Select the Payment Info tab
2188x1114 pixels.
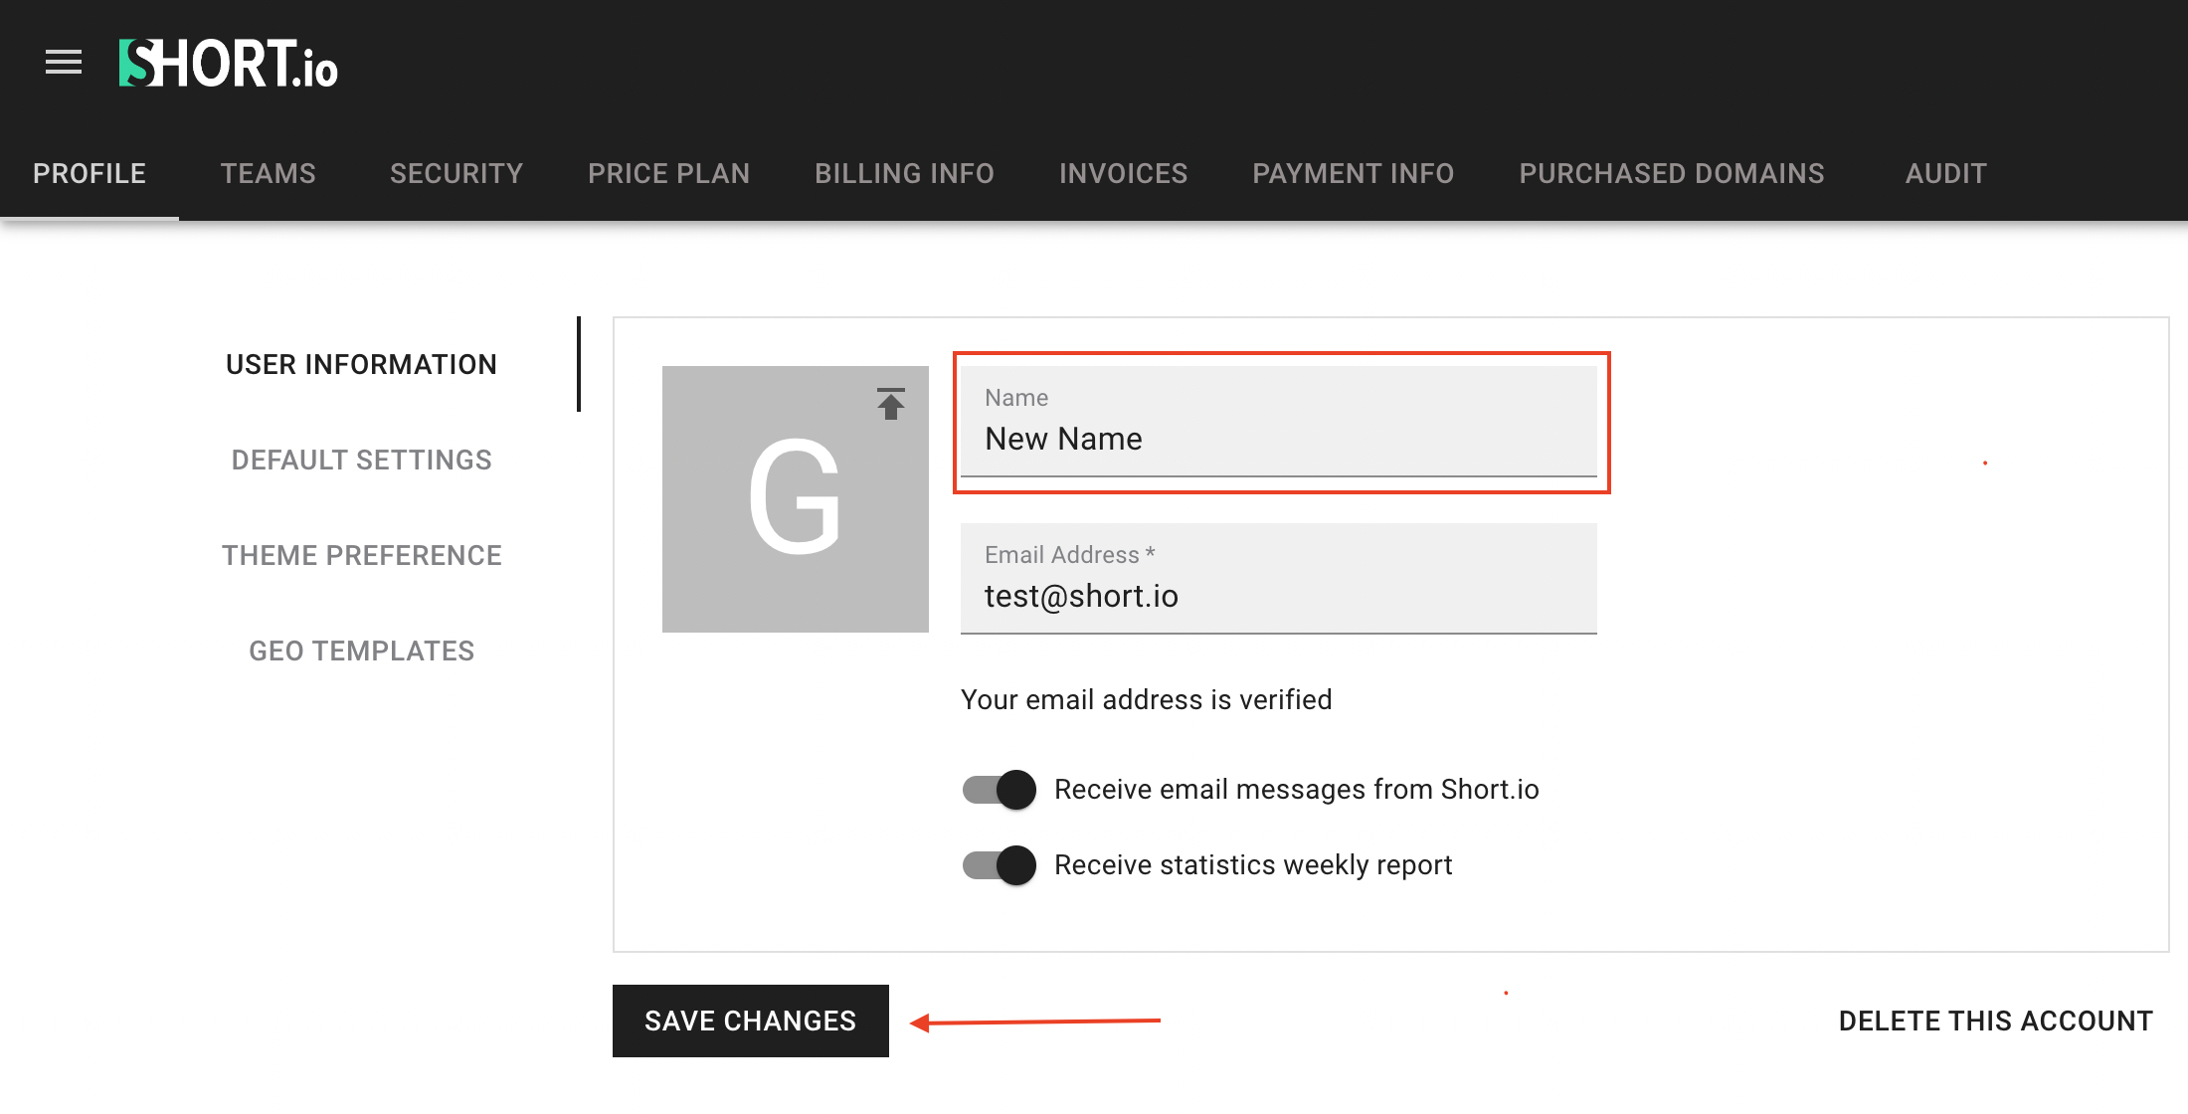pos(1353,174)
